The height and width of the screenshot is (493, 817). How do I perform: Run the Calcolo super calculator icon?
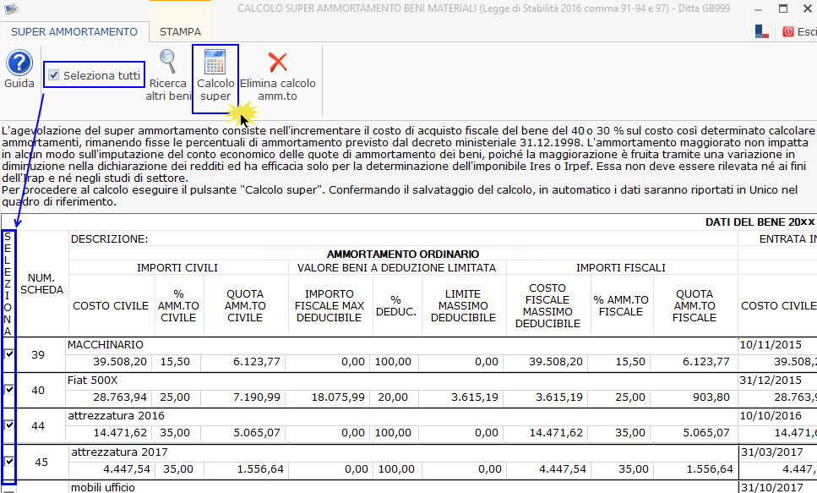(x=215, y=63)
